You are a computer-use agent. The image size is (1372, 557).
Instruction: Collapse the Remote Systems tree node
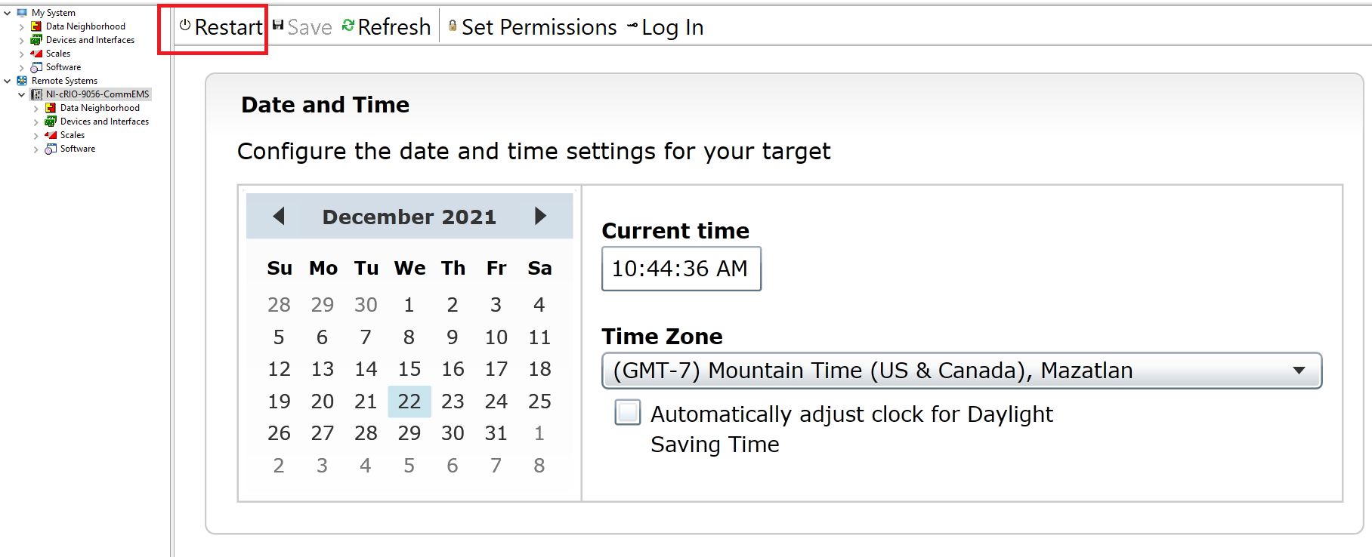[7, 80]
